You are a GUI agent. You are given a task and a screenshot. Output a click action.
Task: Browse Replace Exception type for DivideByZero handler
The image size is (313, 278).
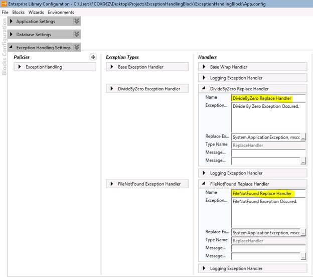click(x=303, y=137)
